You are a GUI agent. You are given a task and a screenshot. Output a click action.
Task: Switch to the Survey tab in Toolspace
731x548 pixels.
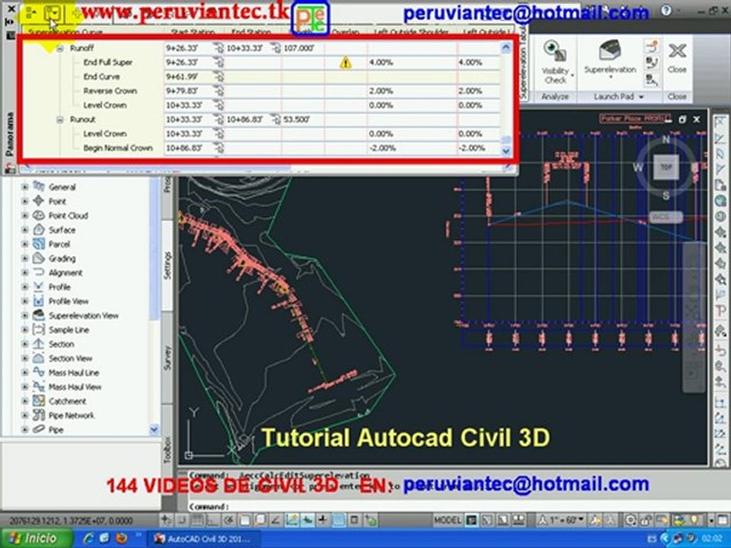[x=168, y=358]
